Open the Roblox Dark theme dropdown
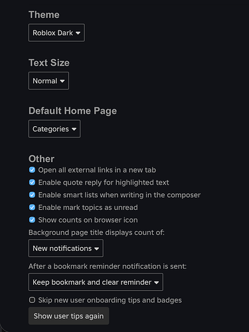Viewport: 249px width, 332px height. coord(56,33)
